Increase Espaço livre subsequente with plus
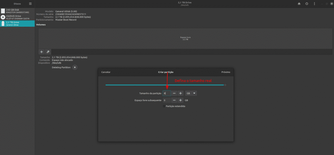This screenshot has width=334, height=155. click(180, 100)
